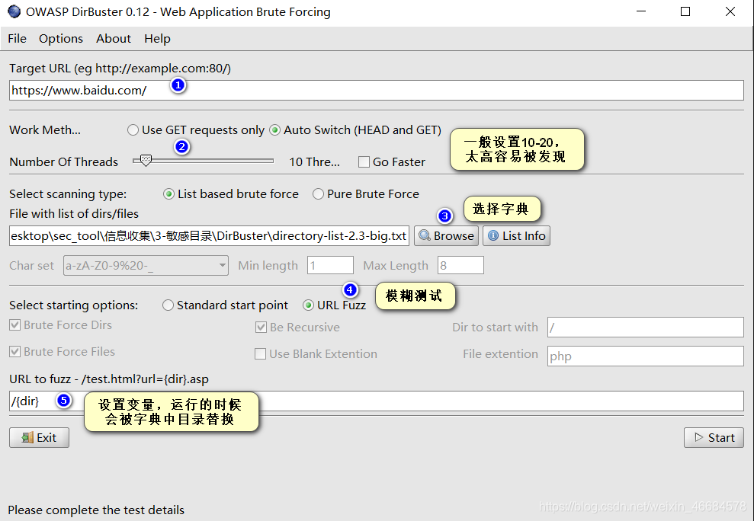Click the Dir to start with field
This screenshot has height=521, width=754.
click(x=645, y=328)
